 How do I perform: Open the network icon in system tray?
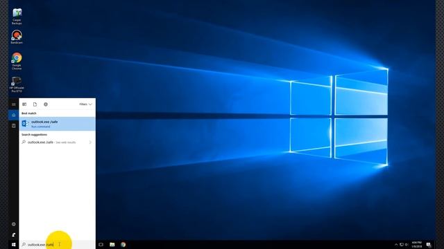click(x=402, y=244)
